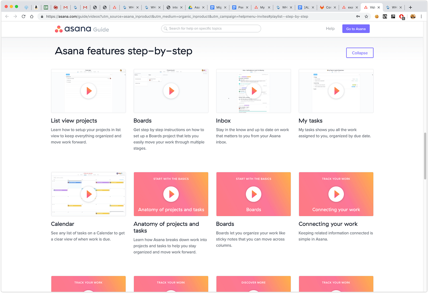The height and width of the screenshot is (293, 428).
Task: Click the red extension with badge 1
Action: [x=402, y=17]
